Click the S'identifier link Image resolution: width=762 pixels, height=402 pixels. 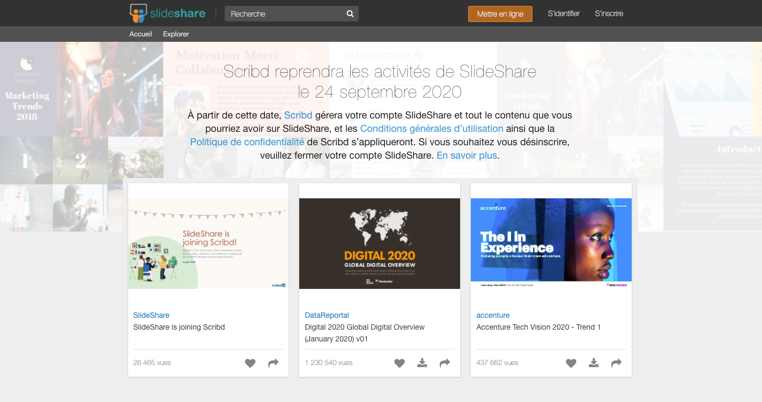(x=564, y=13)
